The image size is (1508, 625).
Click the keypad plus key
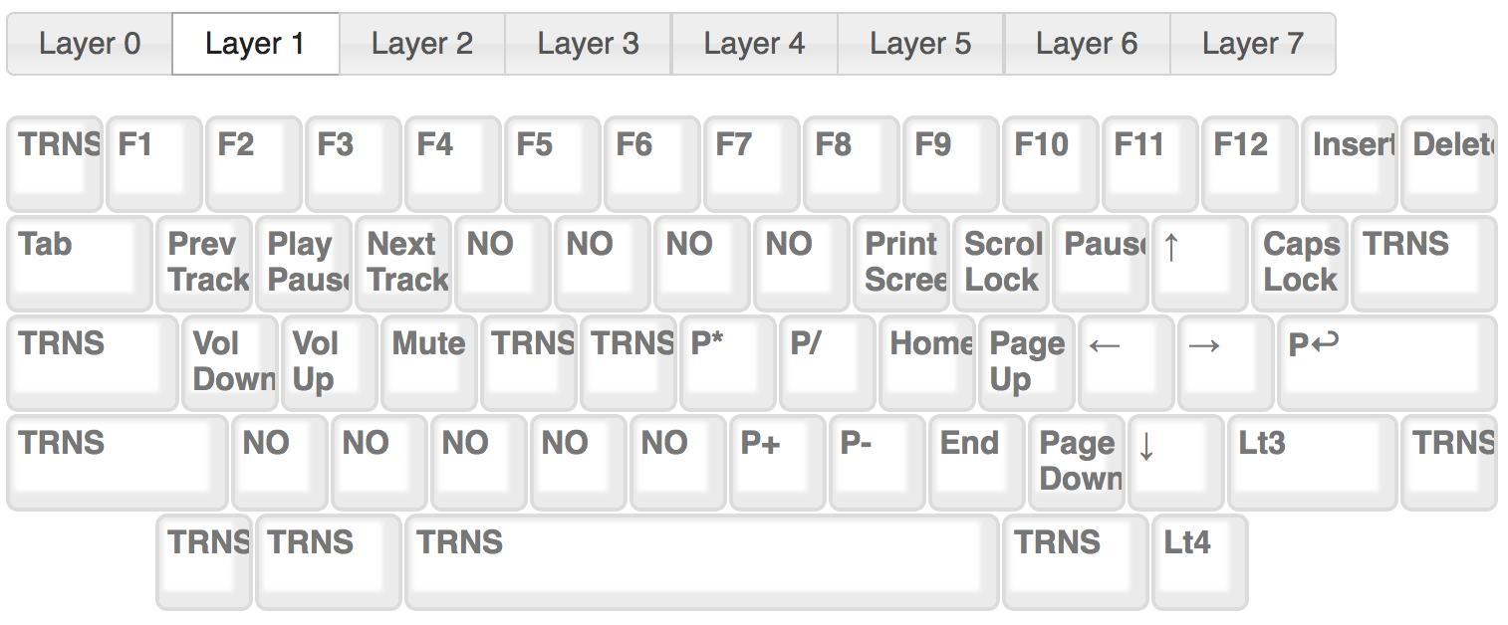pyautogui.click(x=777, y=462)
